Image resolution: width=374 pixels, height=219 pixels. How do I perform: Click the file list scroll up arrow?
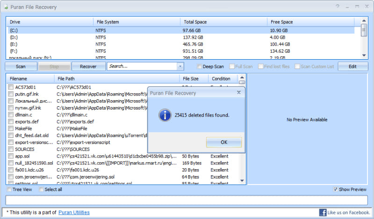(x=242, y=78)
